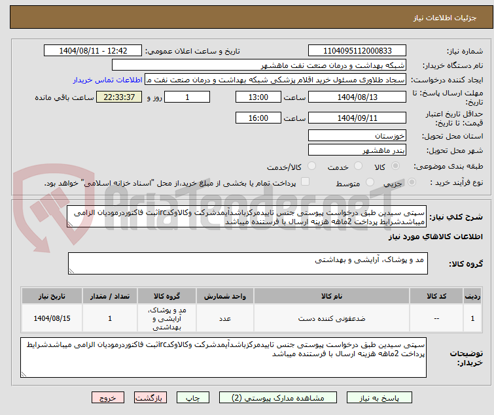The image size is (494, 415).
Task: Click heading اطلاعات کالاهای مورد نیاز
Action: [435, 237]
